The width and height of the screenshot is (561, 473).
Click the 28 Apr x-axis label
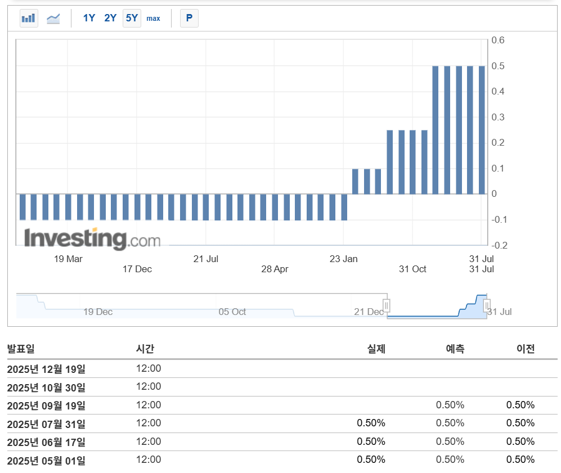pyautogui.click(x=275, y=269)
